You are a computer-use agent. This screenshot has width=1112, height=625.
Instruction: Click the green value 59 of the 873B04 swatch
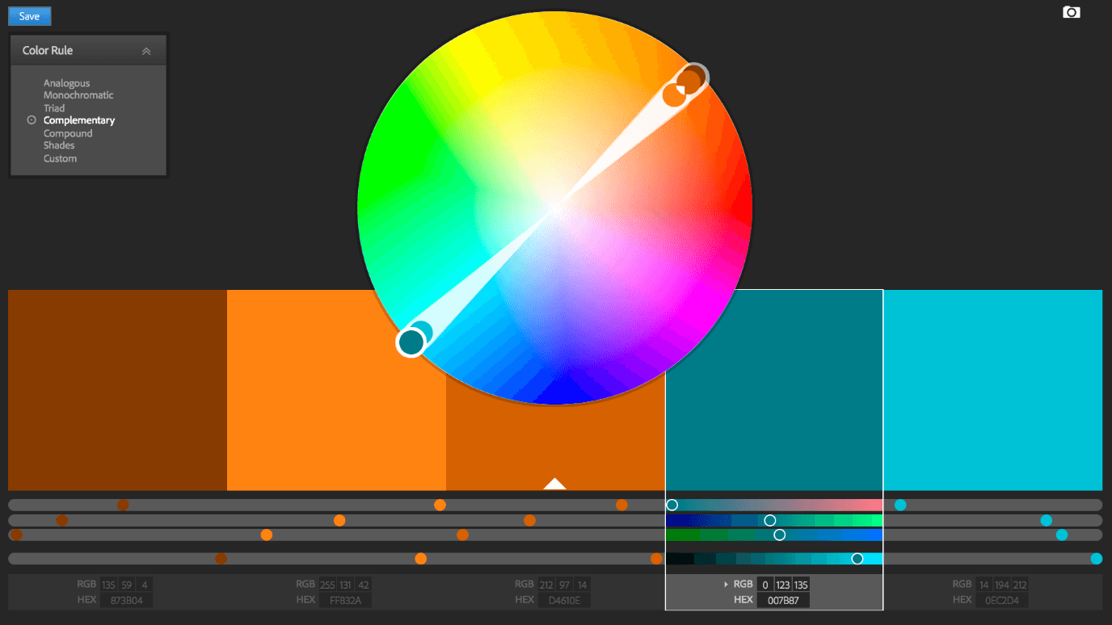point(126,585)
